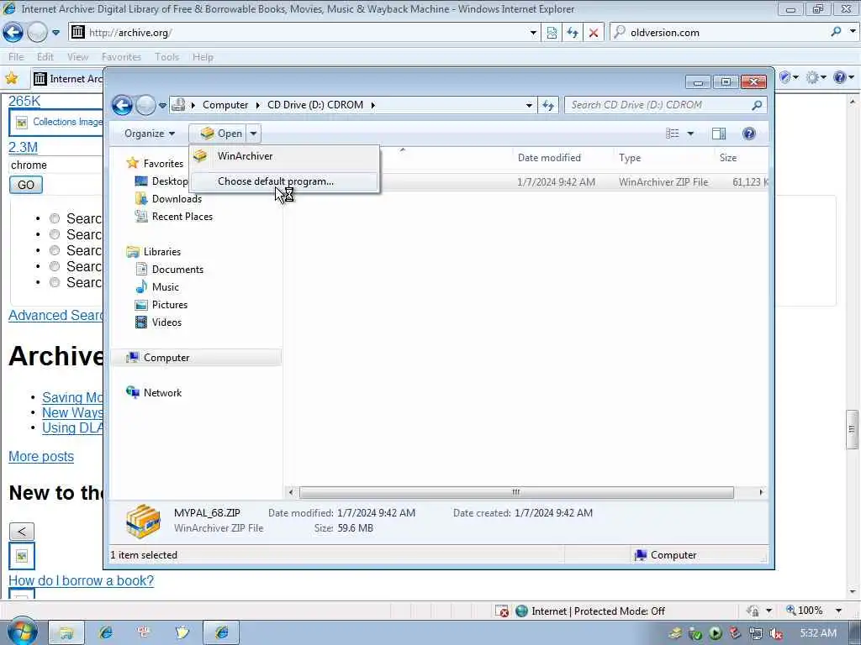The width and height of the screenshot is (861, 645).
Task: Click the Windows Start orb
Action: click(22, 632)
